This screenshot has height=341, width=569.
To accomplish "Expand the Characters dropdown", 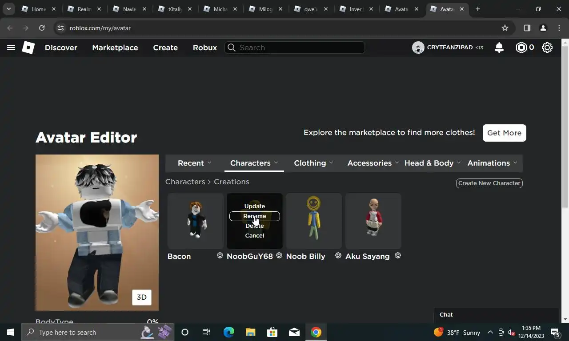I will click(254, 163).
